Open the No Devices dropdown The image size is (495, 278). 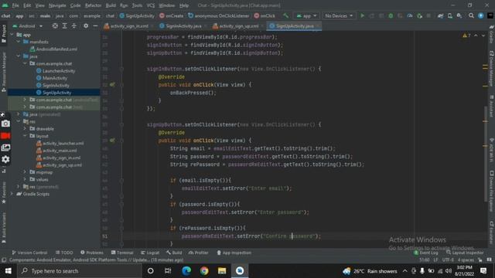coord(339,15)
